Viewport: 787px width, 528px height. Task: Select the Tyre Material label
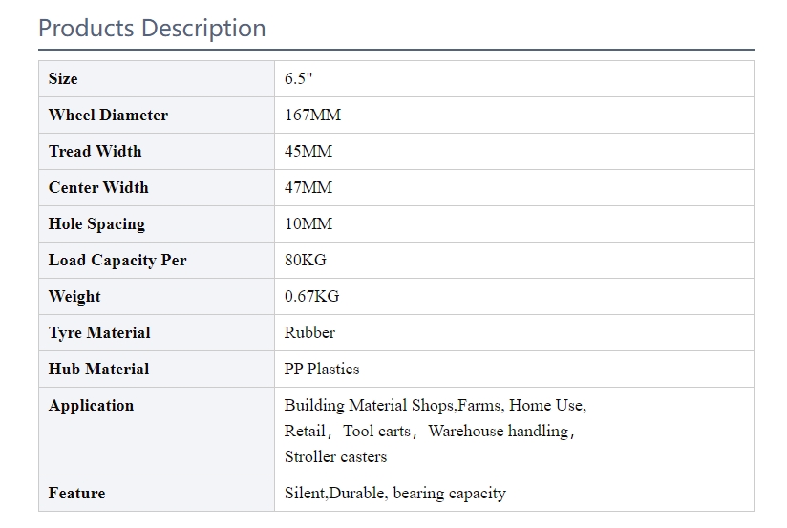99,333
